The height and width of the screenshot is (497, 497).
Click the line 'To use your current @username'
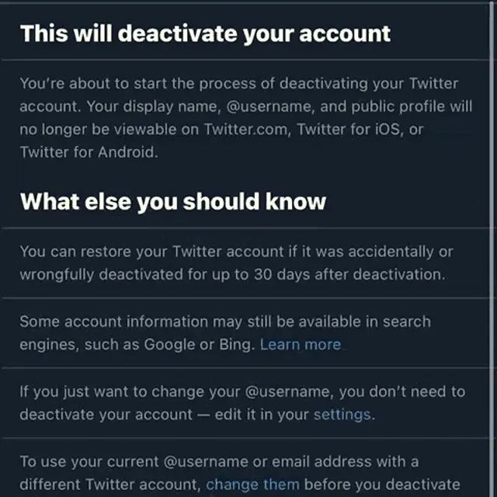click(x=219, y=462)
